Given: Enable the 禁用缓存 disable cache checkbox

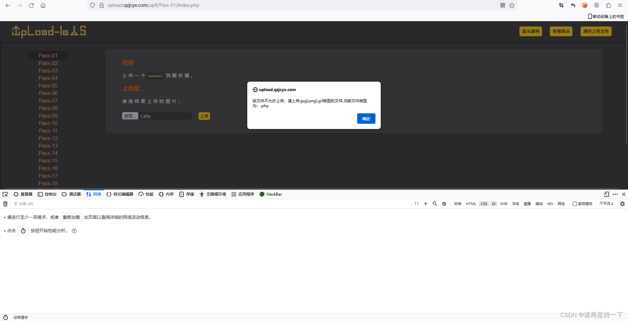Looking at the screenshot, I should coord(575,204).
